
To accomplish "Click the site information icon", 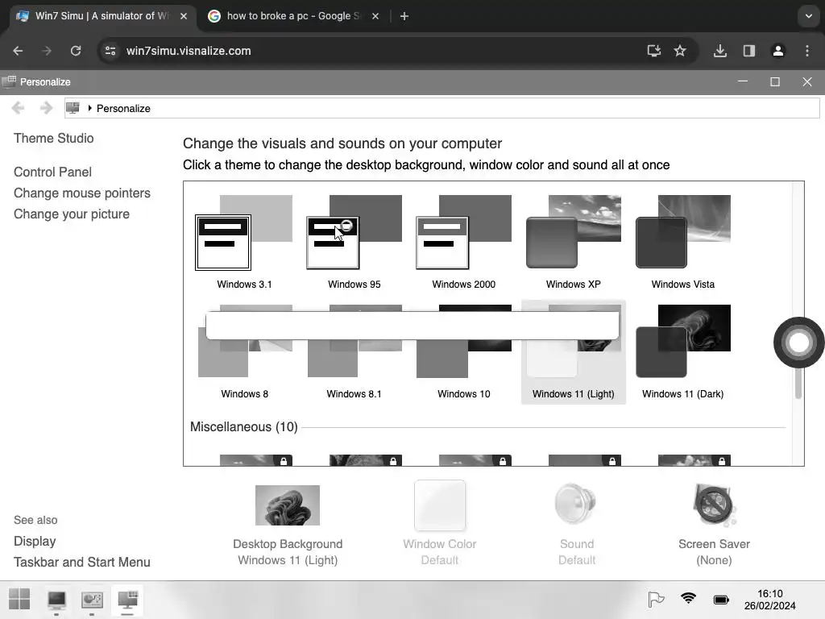I will (110, 51).
